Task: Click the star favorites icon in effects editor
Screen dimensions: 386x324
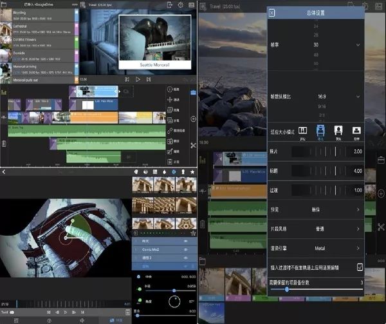Action: point(192,172)
